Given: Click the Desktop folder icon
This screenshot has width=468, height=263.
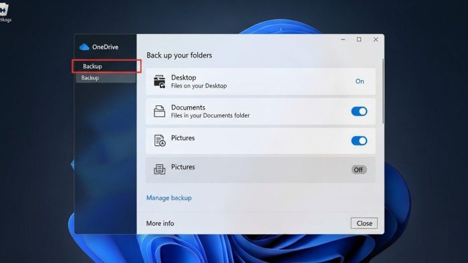Looking at the screenshot, I should pyautogui.click(x=159, y=81).
